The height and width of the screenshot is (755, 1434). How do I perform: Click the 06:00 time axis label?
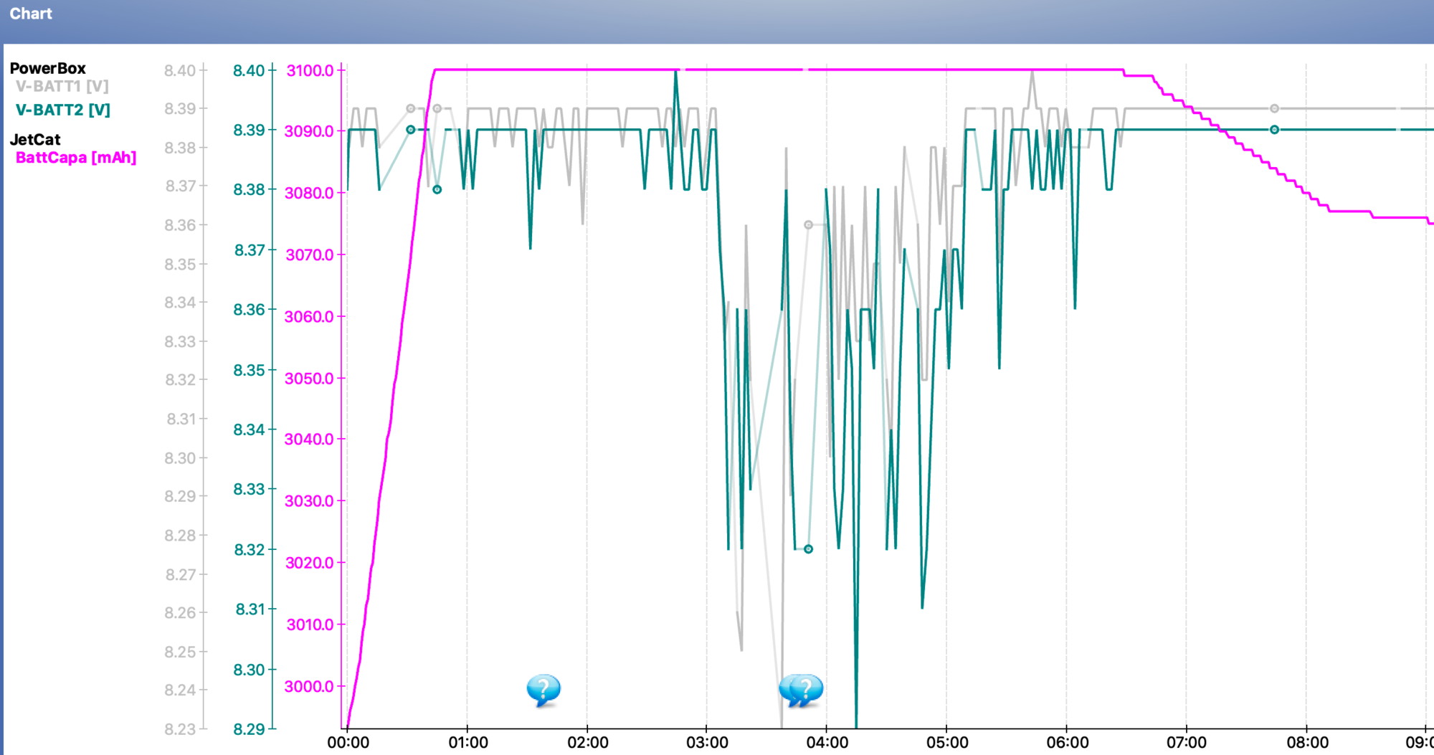[1067, 743]
